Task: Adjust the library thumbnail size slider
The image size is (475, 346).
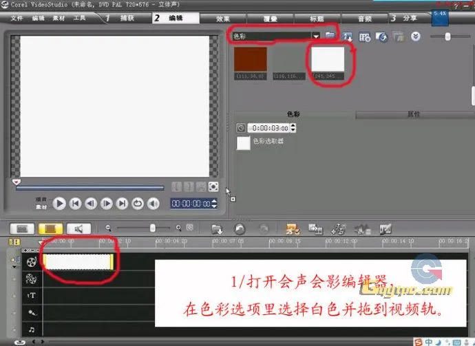Action: (x=447, y=36)
